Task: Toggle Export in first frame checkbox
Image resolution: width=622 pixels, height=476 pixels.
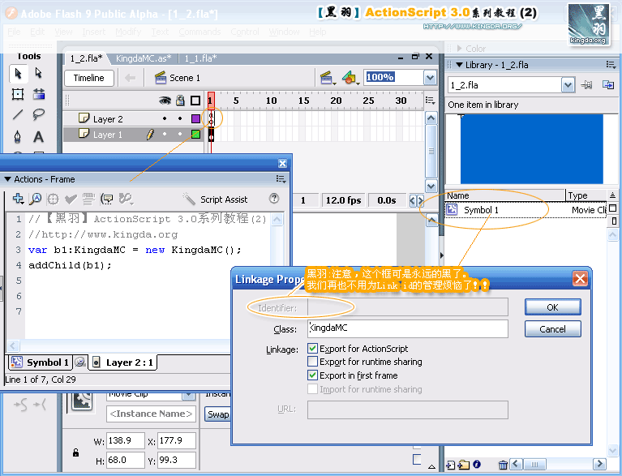Action: pyautogui.click(x=312, y=375)
